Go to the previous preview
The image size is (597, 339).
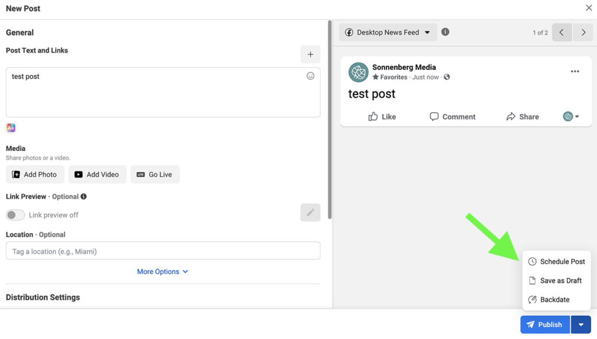(561, 33)
